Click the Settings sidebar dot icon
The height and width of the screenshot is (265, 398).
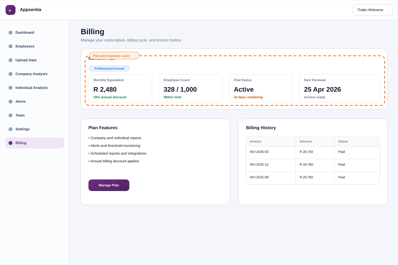click(11, 129)
